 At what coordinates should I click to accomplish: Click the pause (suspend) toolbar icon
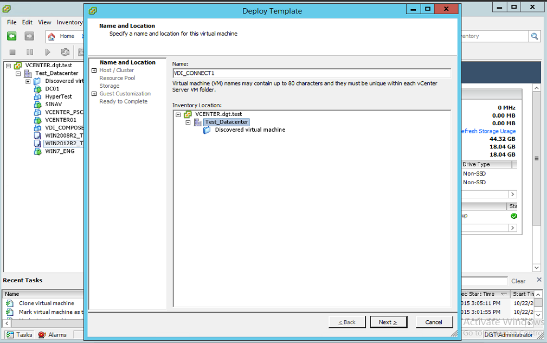[30, 52]
